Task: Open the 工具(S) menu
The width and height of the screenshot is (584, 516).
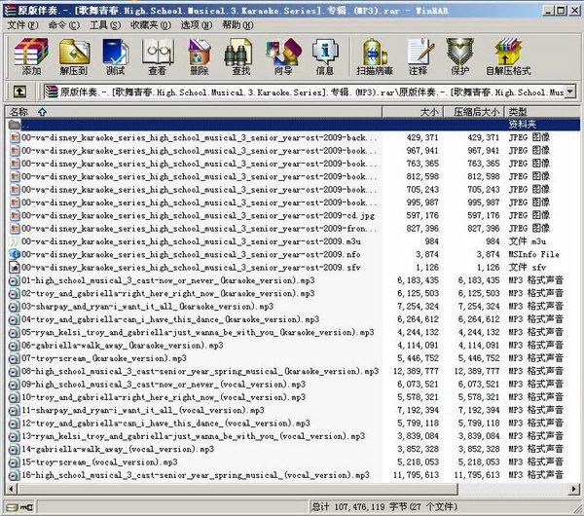Action: tap(105, 25)
